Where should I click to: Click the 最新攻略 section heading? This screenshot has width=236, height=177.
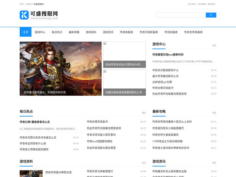point(159,111)
